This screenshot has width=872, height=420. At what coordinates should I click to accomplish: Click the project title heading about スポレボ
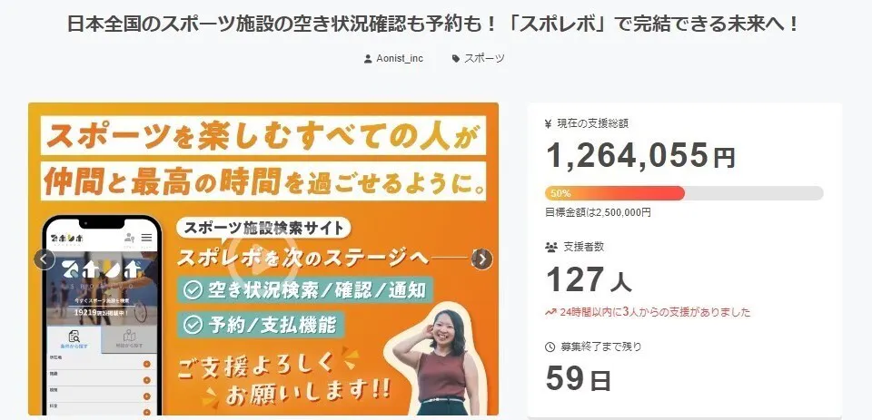[432, 24]
